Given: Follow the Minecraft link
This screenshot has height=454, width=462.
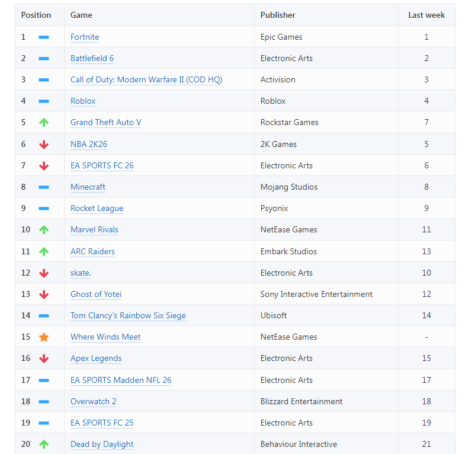Looking at the screenshot, I should (x=88, y=187).
